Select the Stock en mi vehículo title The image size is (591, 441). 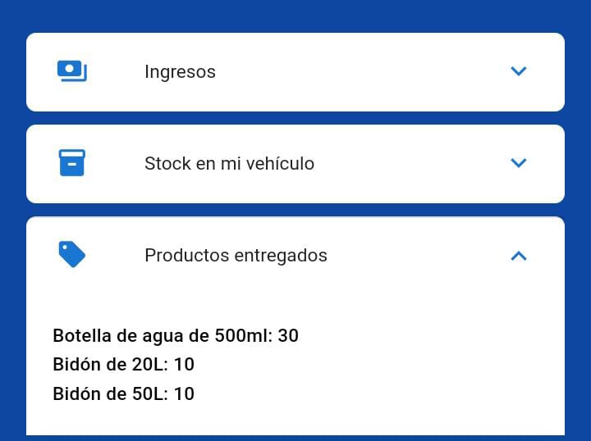click(x=229, y=163)
